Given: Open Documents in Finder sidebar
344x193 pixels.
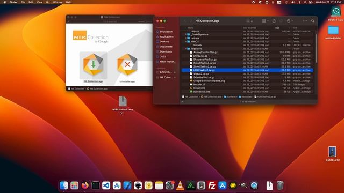Looking at the screenshot, I should pyautogui.click(x=166, y=47).
